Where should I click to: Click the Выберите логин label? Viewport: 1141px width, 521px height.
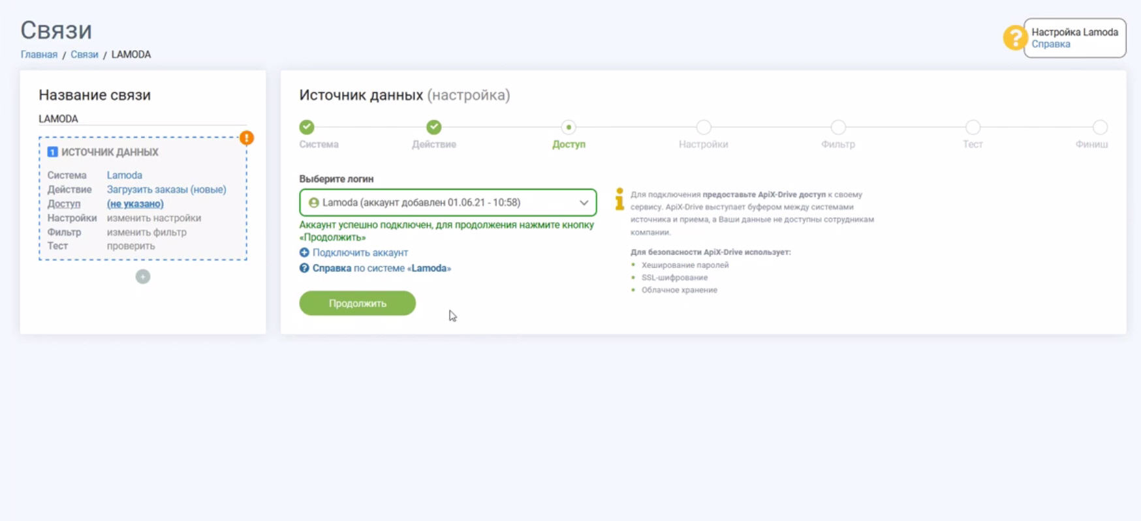tap(337, 179)
